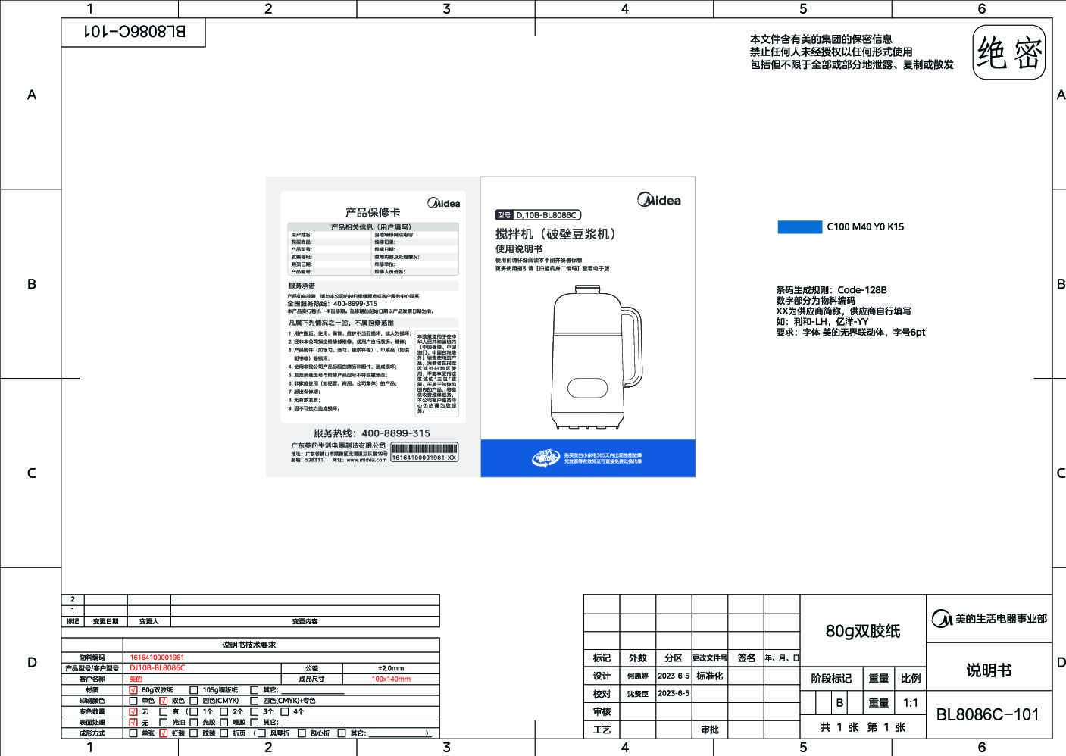Check the 四色(CMYK)+专色 checkbox

pyautogui.click(x=255, y=701)
